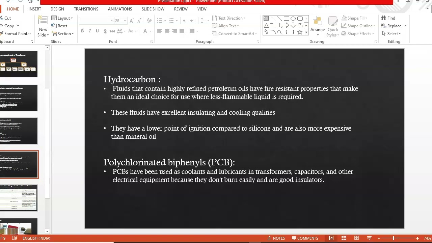Screen dimensions: 432x243
Task: Click the Cut button
Action: (6, 18)
